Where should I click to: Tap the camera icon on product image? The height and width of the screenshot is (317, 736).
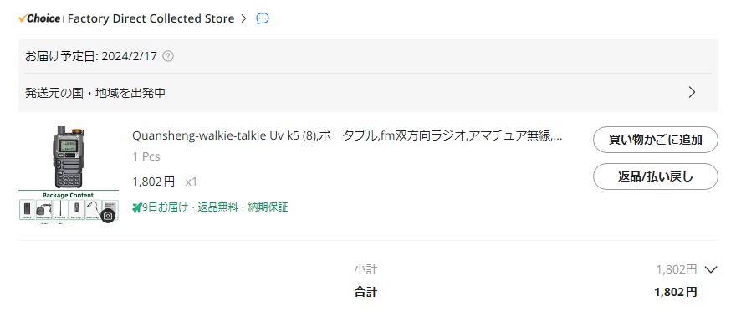click(108, 216)
